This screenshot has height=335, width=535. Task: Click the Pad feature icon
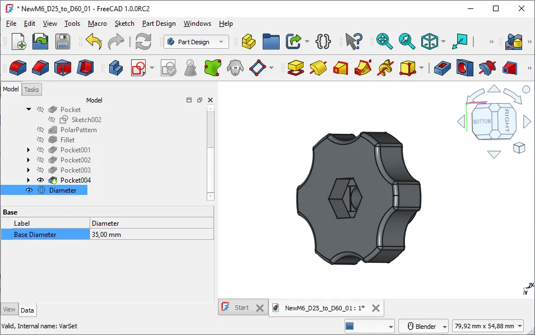pos(295,68)
